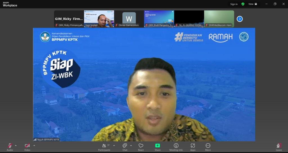Expand the chat options arrow

(131, 145)
